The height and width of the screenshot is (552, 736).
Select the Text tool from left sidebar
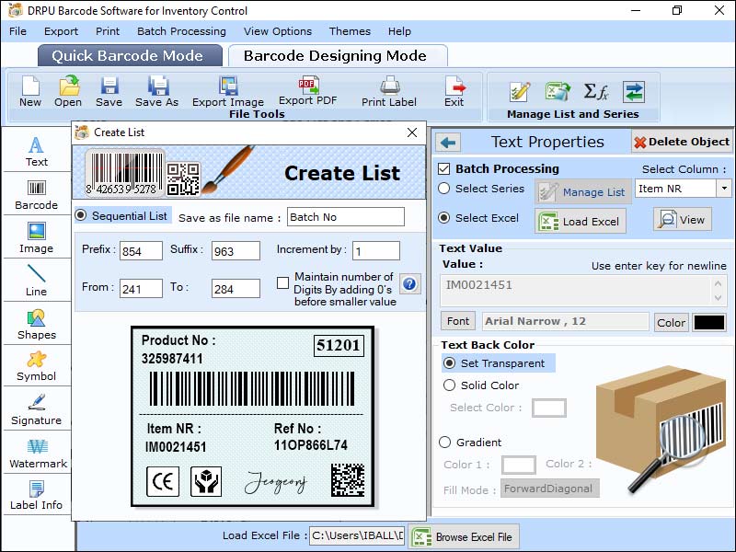36,153
